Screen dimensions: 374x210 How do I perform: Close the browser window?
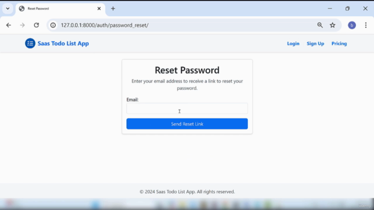365,9
